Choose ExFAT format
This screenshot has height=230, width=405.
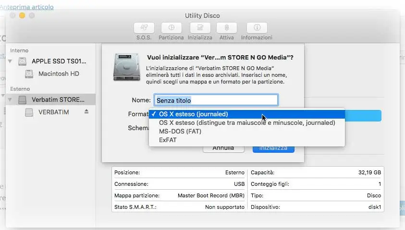click(246, 140)
